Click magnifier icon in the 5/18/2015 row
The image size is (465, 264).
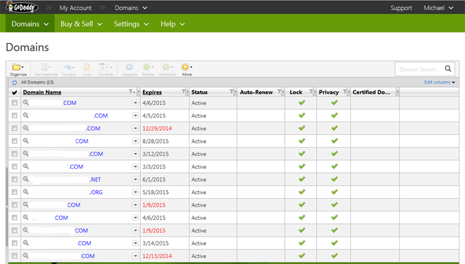[26, 192]
